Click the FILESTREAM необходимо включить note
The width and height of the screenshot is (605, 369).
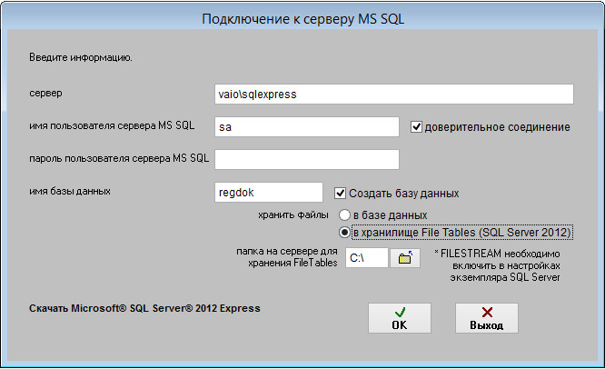(497, 265)
